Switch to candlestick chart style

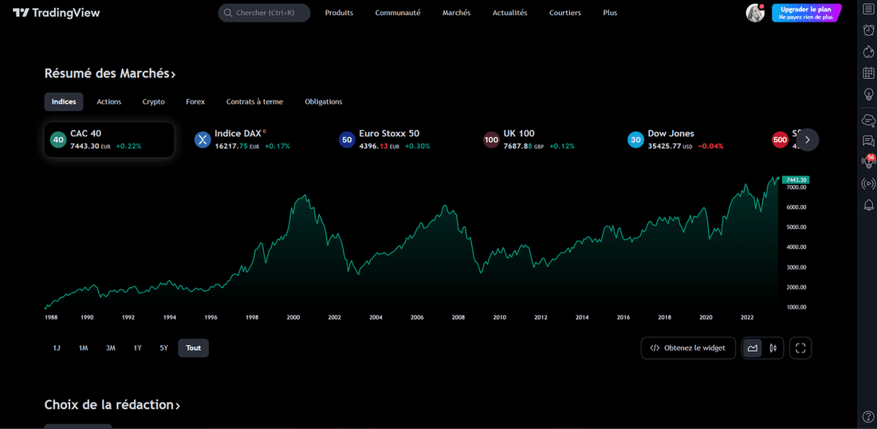[x=773, y=348]
